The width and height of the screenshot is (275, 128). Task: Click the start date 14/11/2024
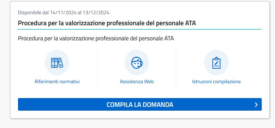(x=63, y=13)
